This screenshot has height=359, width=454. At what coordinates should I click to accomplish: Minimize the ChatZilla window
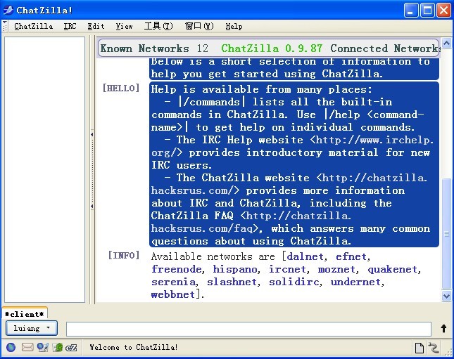pos(411,10)
